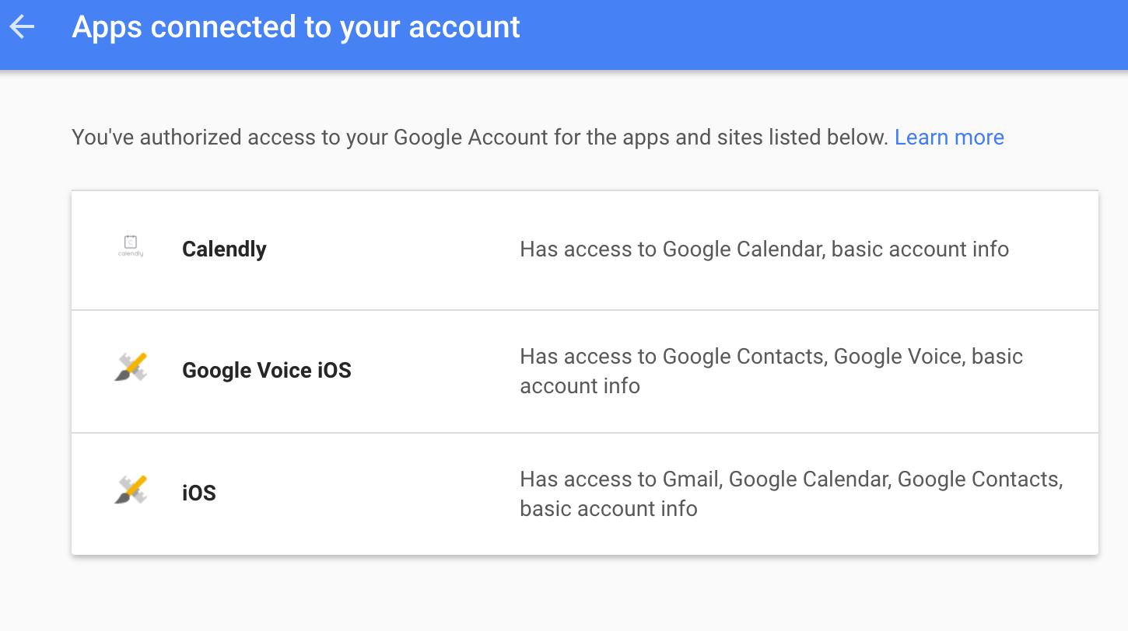
Task: Click the back arrow icon
Action: coord(23,27)
